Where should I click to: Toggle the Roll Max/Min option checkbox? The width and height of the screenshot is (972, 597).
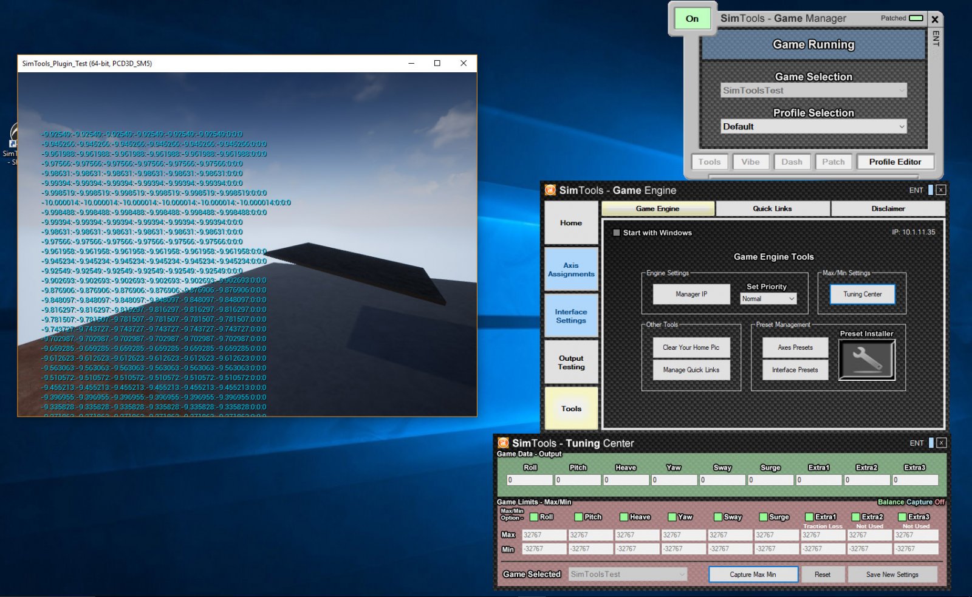click(534, 517)
